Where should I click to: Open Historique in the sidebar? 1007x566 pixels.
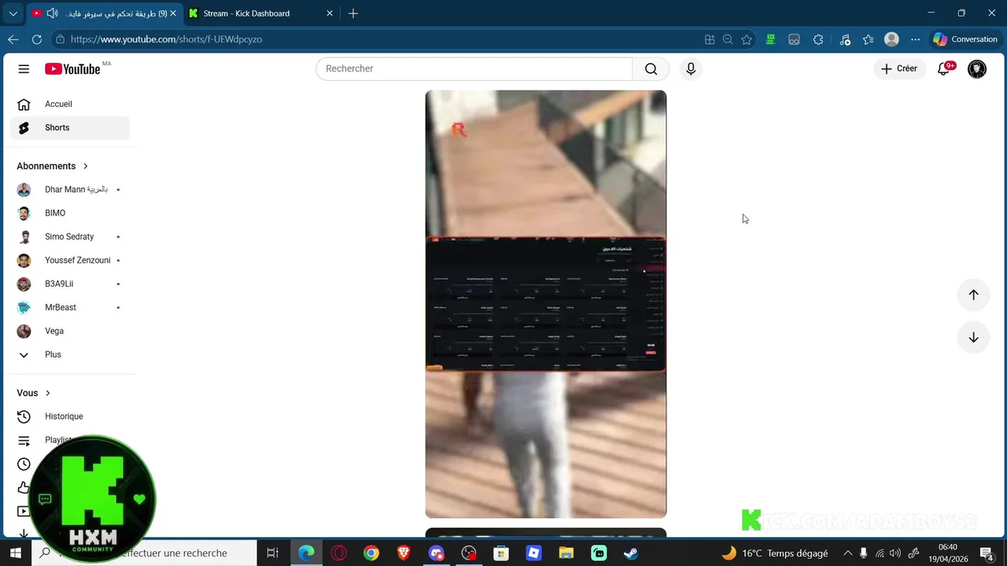[70, 417]
